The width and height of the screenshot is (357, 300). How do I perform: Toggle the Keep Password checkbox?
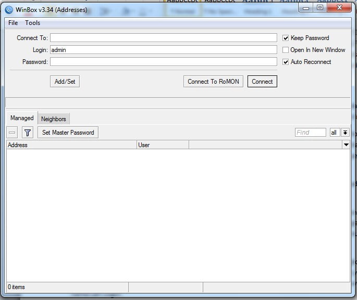pos(286,38)
